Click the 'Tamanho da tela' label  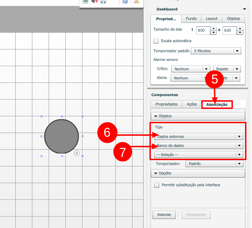click(x=168, y=30)
